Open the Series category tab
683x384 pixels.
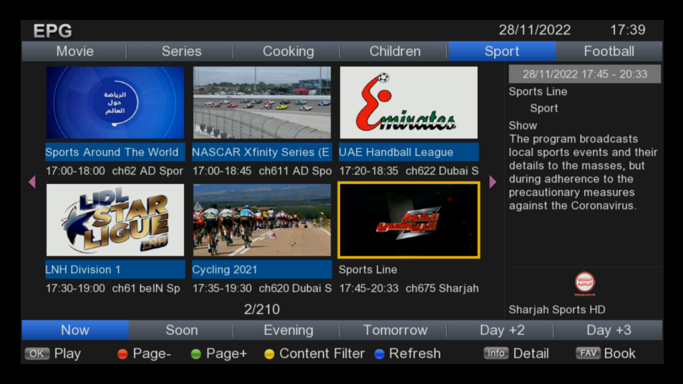point(181,51)
